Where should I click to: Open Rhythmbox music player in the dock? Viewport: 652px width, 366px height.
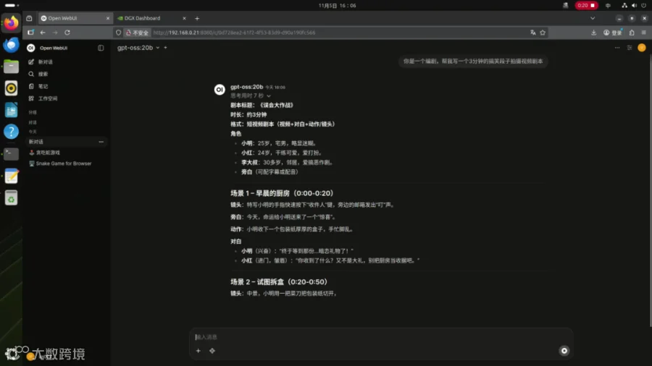11,88
